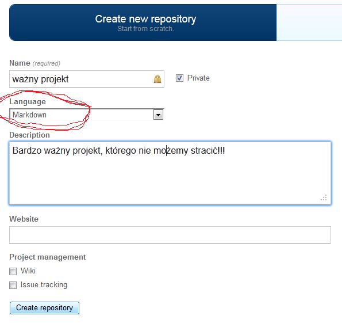Enable the Wiki checkbox
This screenshot has width=342, height=331.
pyautogui.click(x=13, y=271)
